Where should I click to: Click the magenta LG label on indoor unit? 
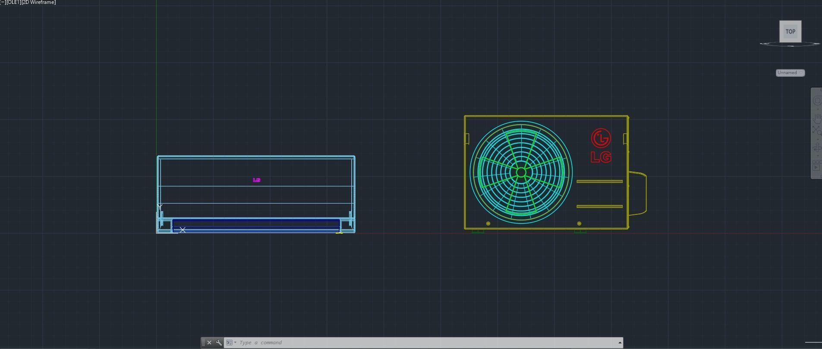point(256,180)
